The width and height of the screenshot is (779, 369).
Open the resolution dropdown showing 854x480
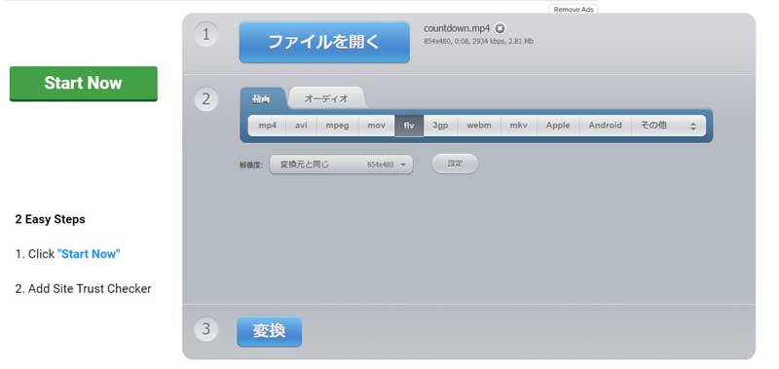pos(342,165)
